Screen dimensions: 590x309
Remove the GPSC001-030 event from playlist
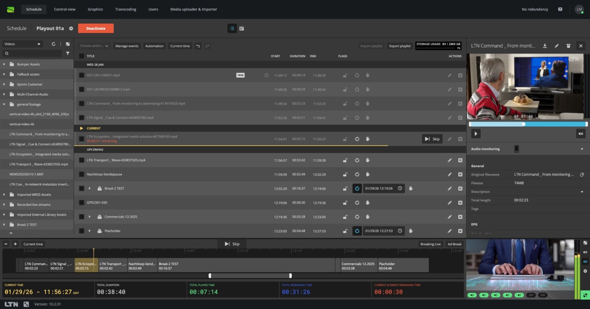pyautogui.click(x=460, y=203)
